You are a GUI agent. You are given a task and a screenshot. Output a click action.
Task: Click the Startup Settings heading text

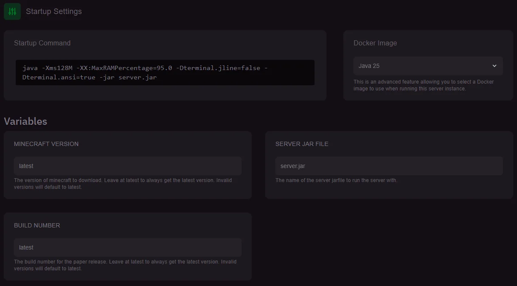pos(54,11)
